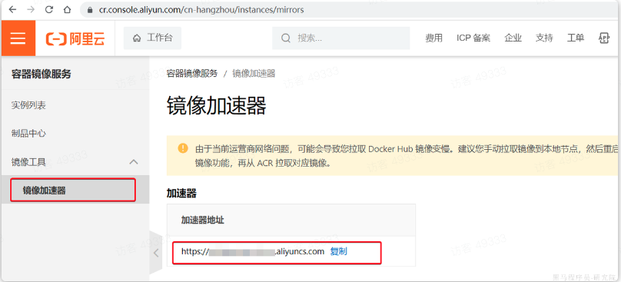Click 容器镜像服务 breadcrumb link
Viewport: 621px width, 282px height.
point(192,73)
